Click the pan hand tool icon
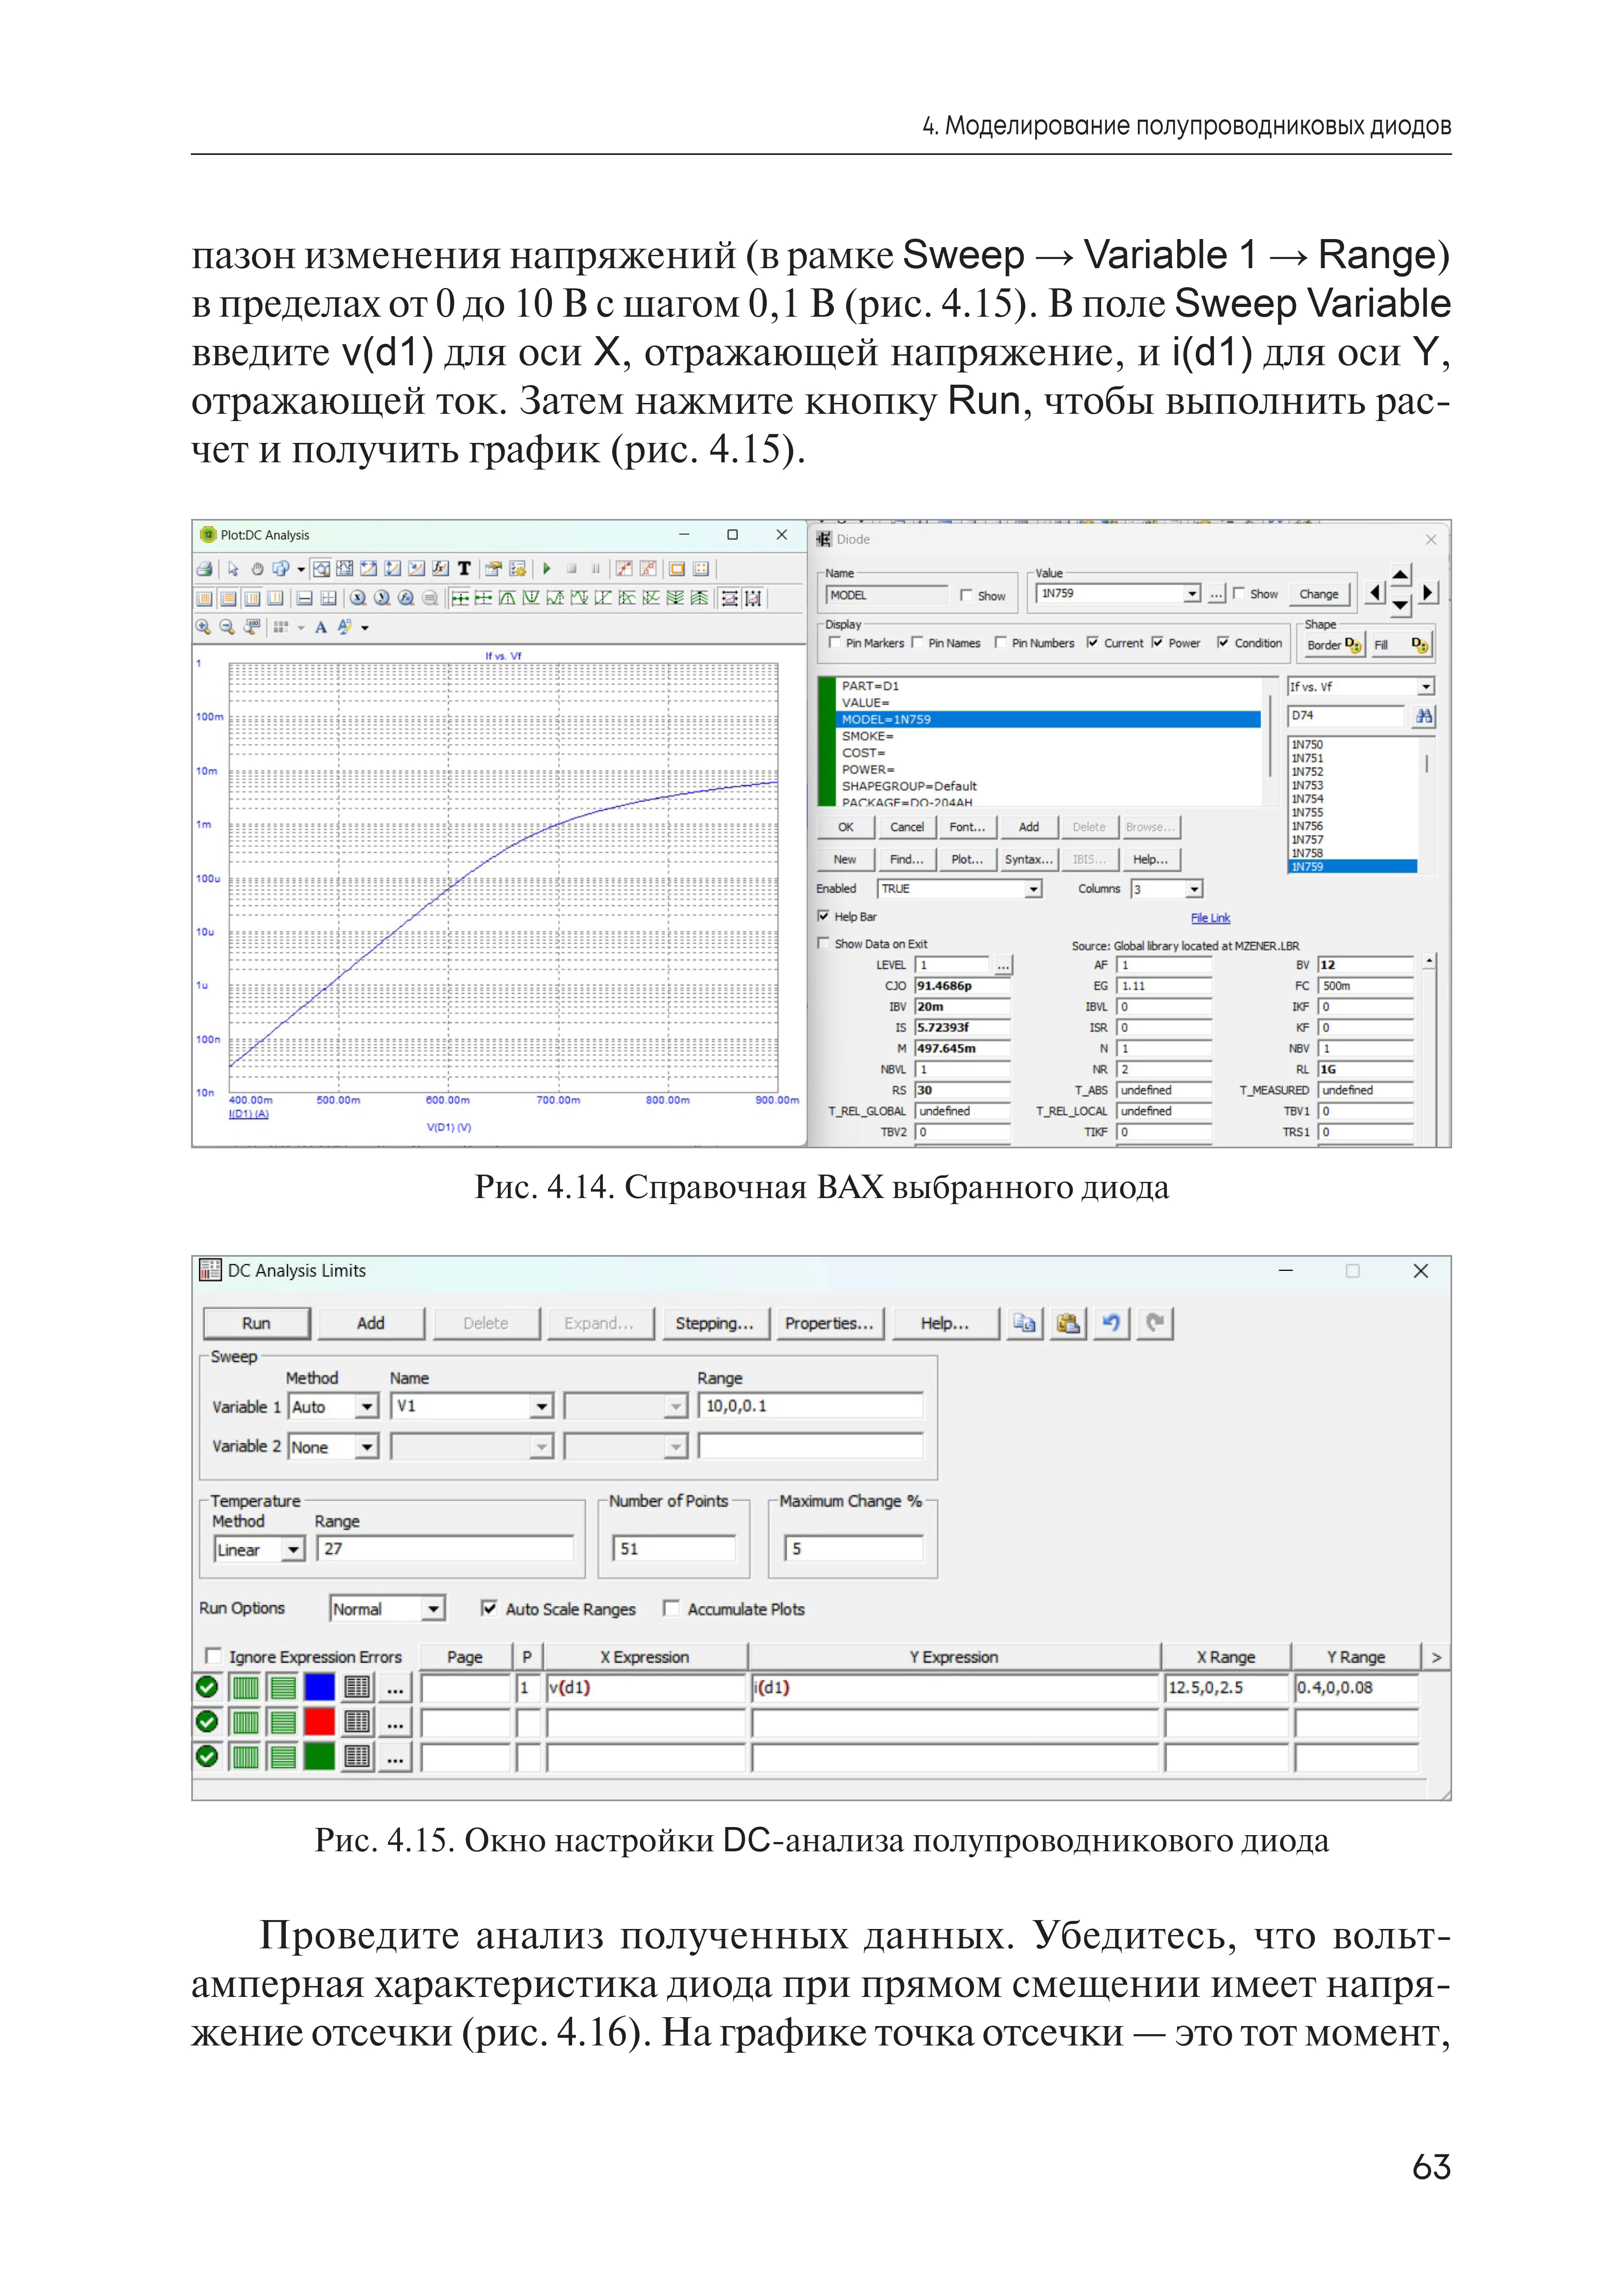This screenshot has height=2293, width=1624. (x=257, y=569)
